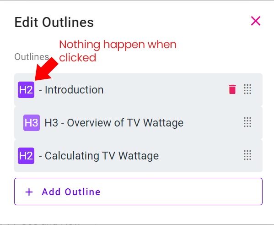Click the Outlines section label
The width and height of the screenshot is (274, 225).
(32, 57)
